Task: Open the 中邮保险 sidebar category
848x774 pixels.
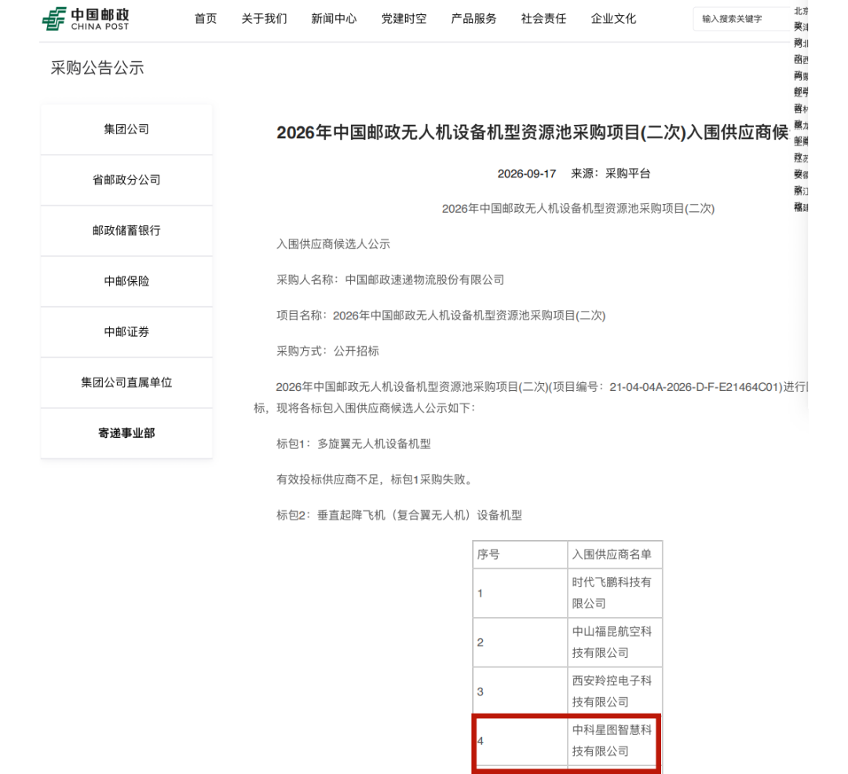Action: click(126, 281)
